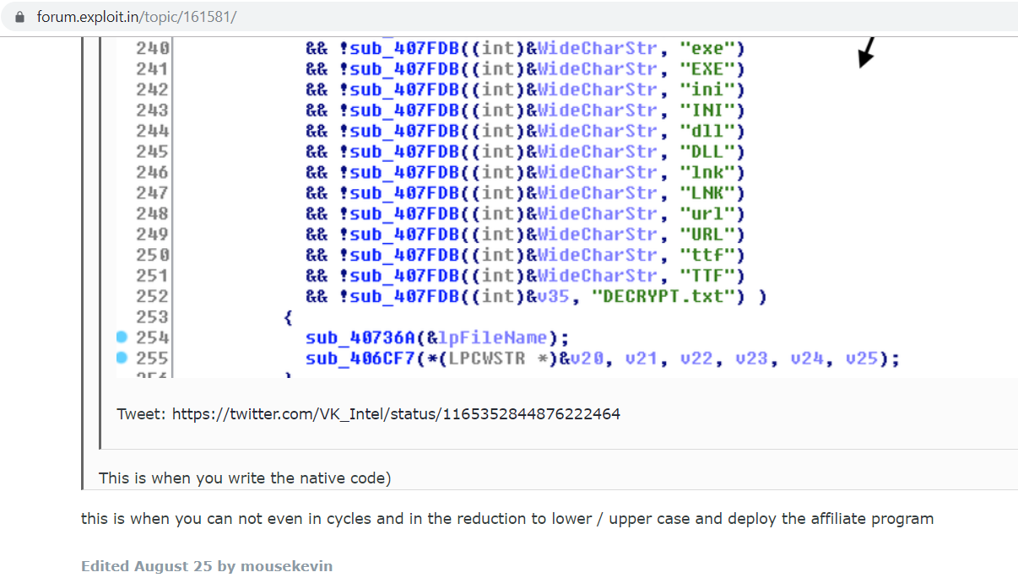The height and width of the screenshot is (583, 1018).
Task: Click the blue breakpoint dot on line 255
Action: [122, 358]
